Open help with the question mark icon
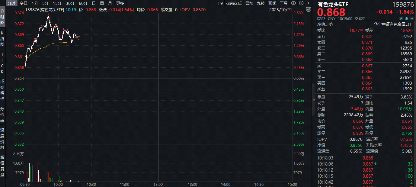This screenshot has height=187, width=416. click(x=300, y=3)
